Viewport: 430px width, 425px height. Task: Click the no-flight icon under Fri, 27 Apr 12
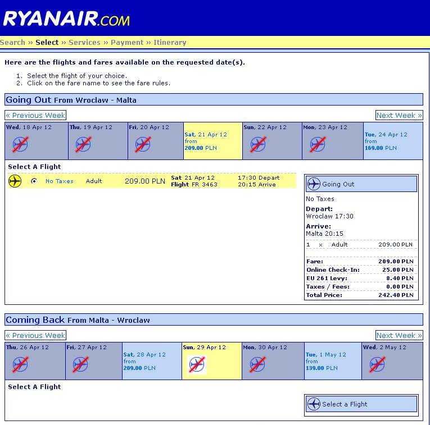[80, 364]
